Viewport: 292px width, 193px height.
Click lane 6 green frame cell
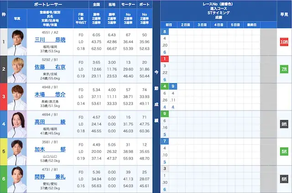coord(4,179)
